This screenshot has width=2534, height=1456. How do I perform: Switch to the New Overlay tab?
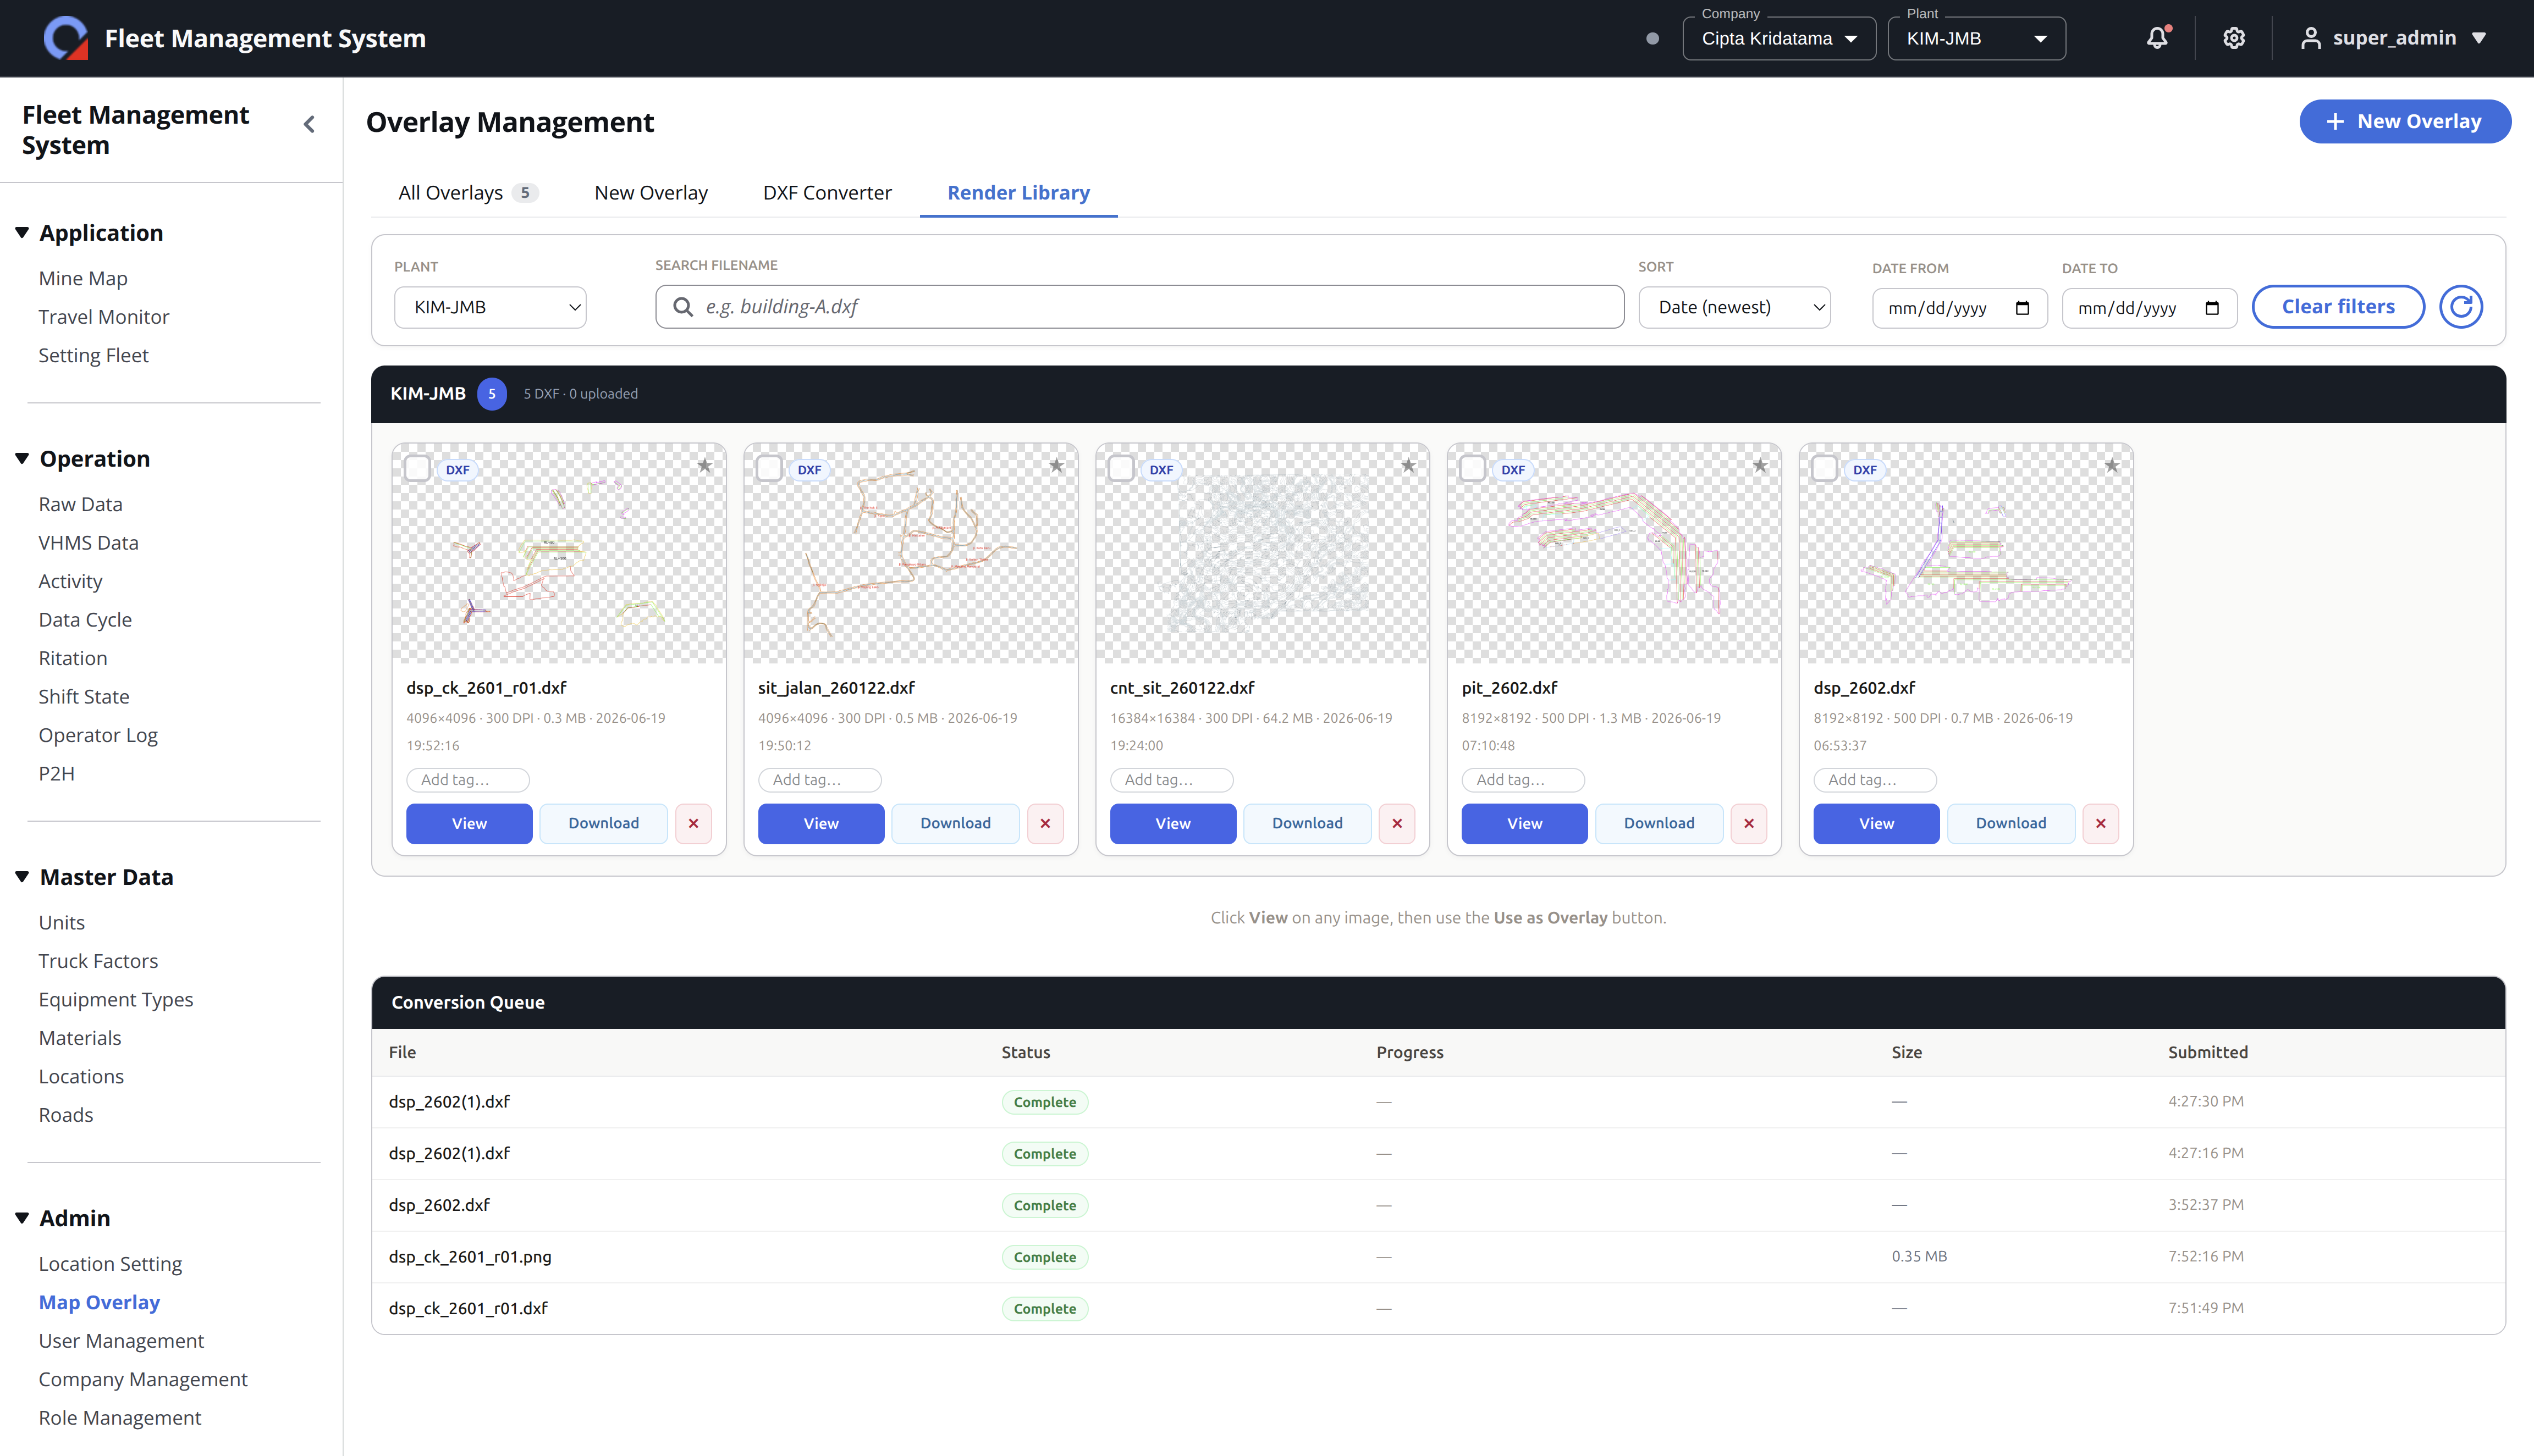[650, 193]
